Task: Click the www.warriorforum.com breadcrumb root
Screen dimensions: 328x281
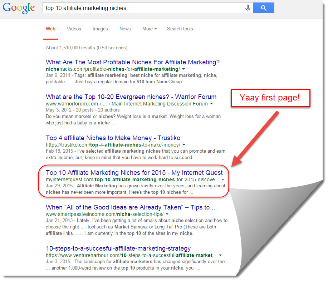Action: click(x=72, y=104)
